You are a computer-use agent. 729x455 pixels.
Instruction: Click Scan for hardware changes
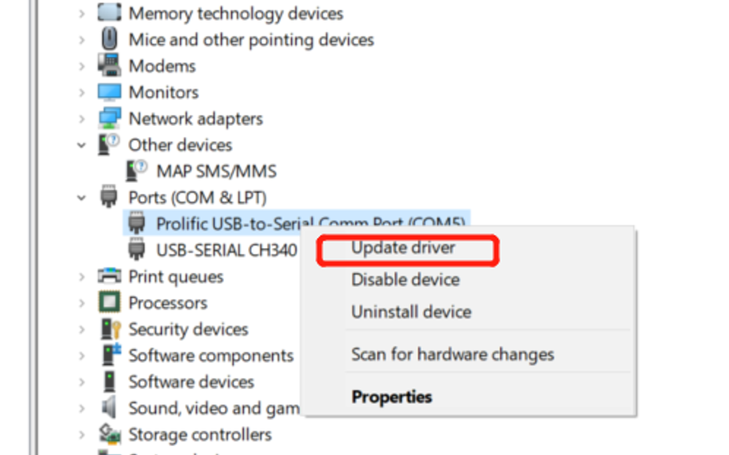pos(453,354)
